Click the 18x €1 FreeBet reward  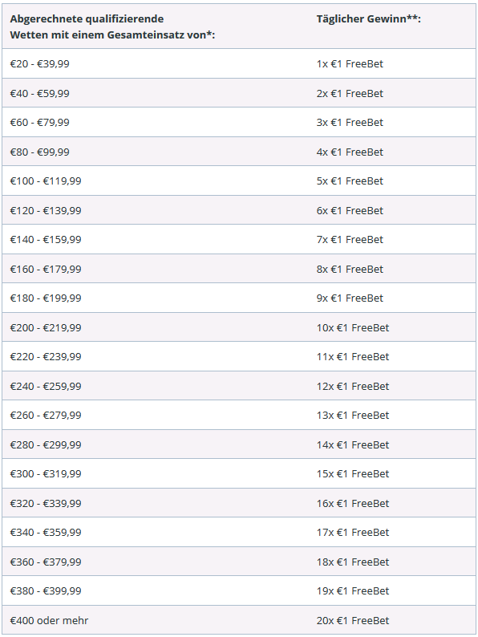353,562
